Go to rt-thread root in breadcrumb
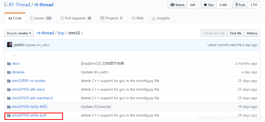Viewport: 265px width, 122px height. click(45, 33)
